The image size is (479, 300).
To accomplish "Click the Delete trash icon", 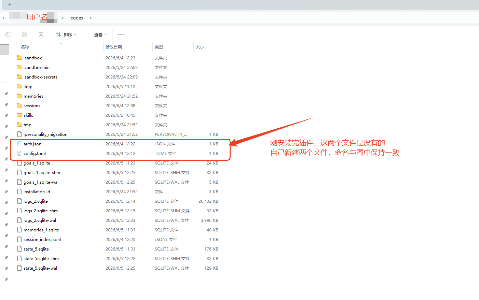I will [x=41, y=34].
